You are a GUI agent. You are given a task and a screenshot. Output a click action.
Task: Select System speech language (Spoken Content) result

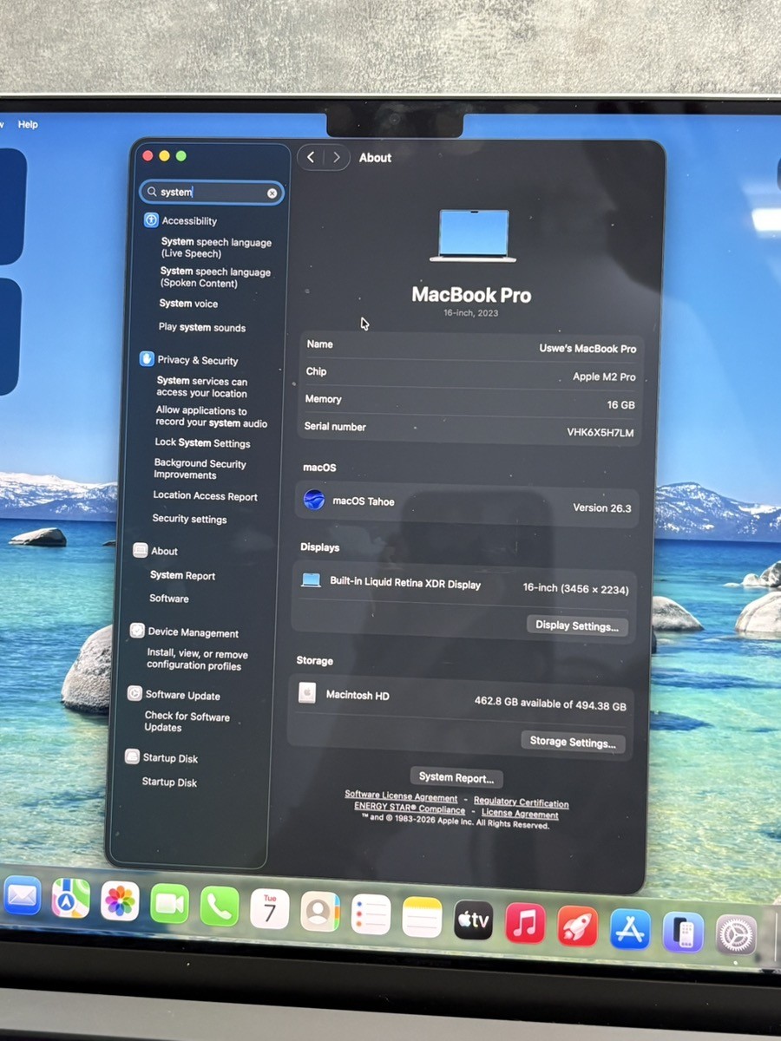pos(215,278)
